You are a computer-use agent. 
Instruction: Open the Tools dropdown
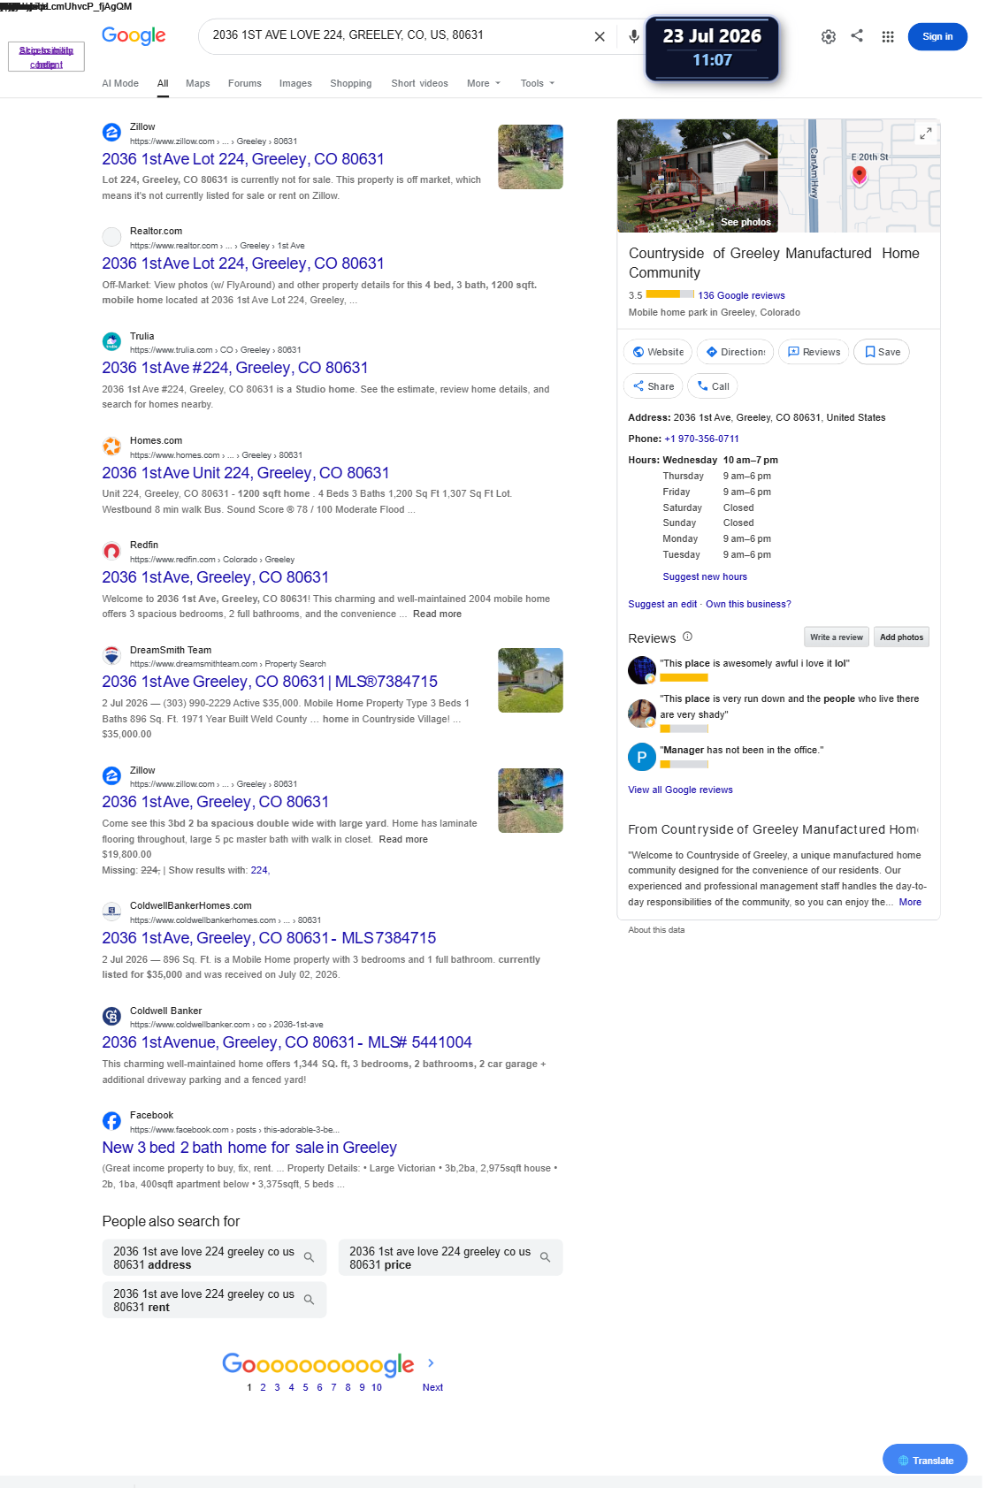click(x=538, y=83)
